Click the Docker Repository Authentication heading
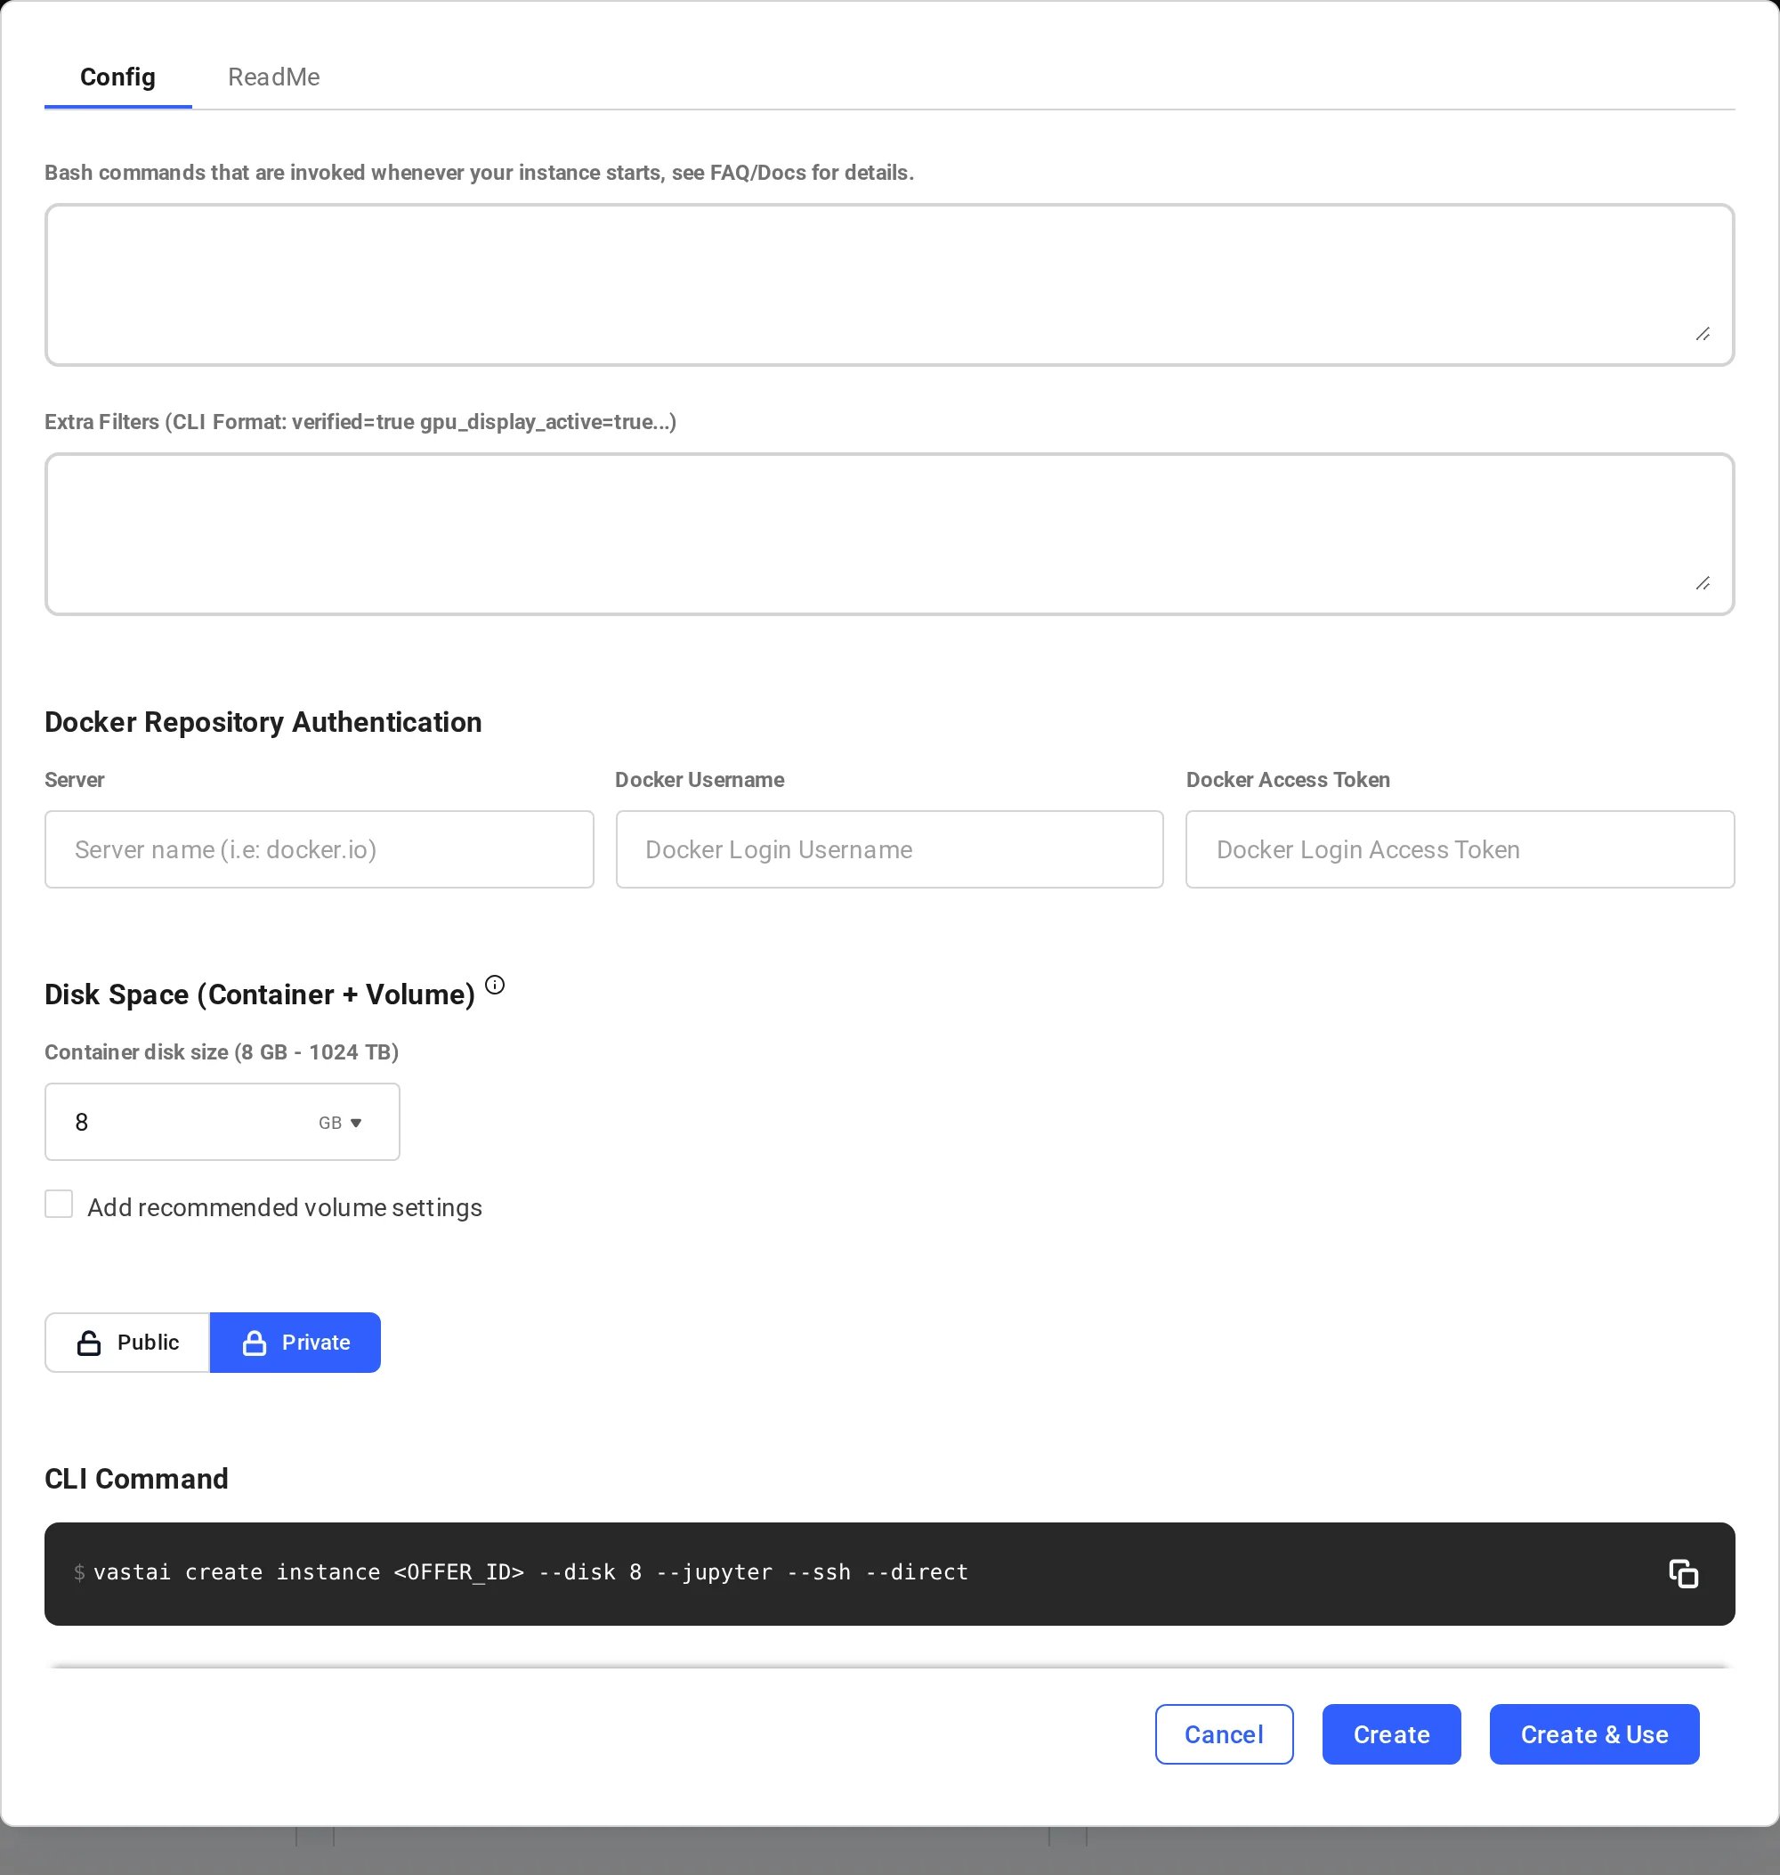Image resolution: width=1780 pixels, height=1875 pixels. (x=263, y=721)
